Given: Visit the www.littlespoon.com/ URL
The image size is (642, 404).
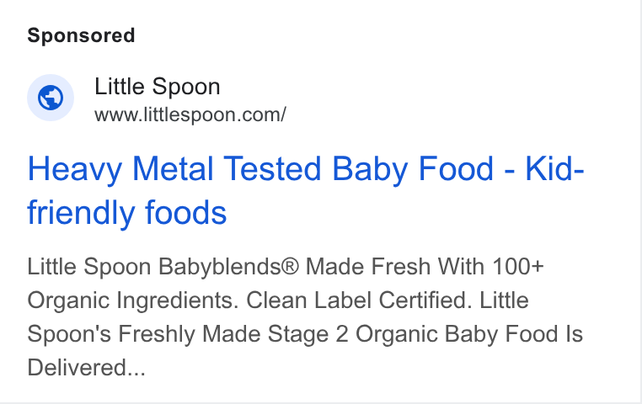Looking at the screenshot, I should (x=190, y=115).
